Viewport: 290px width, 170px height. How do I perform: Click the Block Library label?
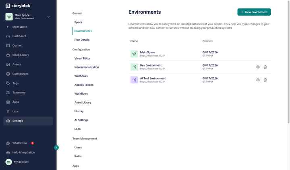pos(21,55)
